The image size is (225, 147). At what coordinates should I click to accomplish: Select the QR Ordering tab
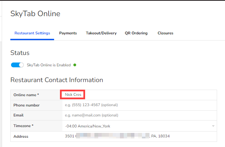click(x=136, y=33)
